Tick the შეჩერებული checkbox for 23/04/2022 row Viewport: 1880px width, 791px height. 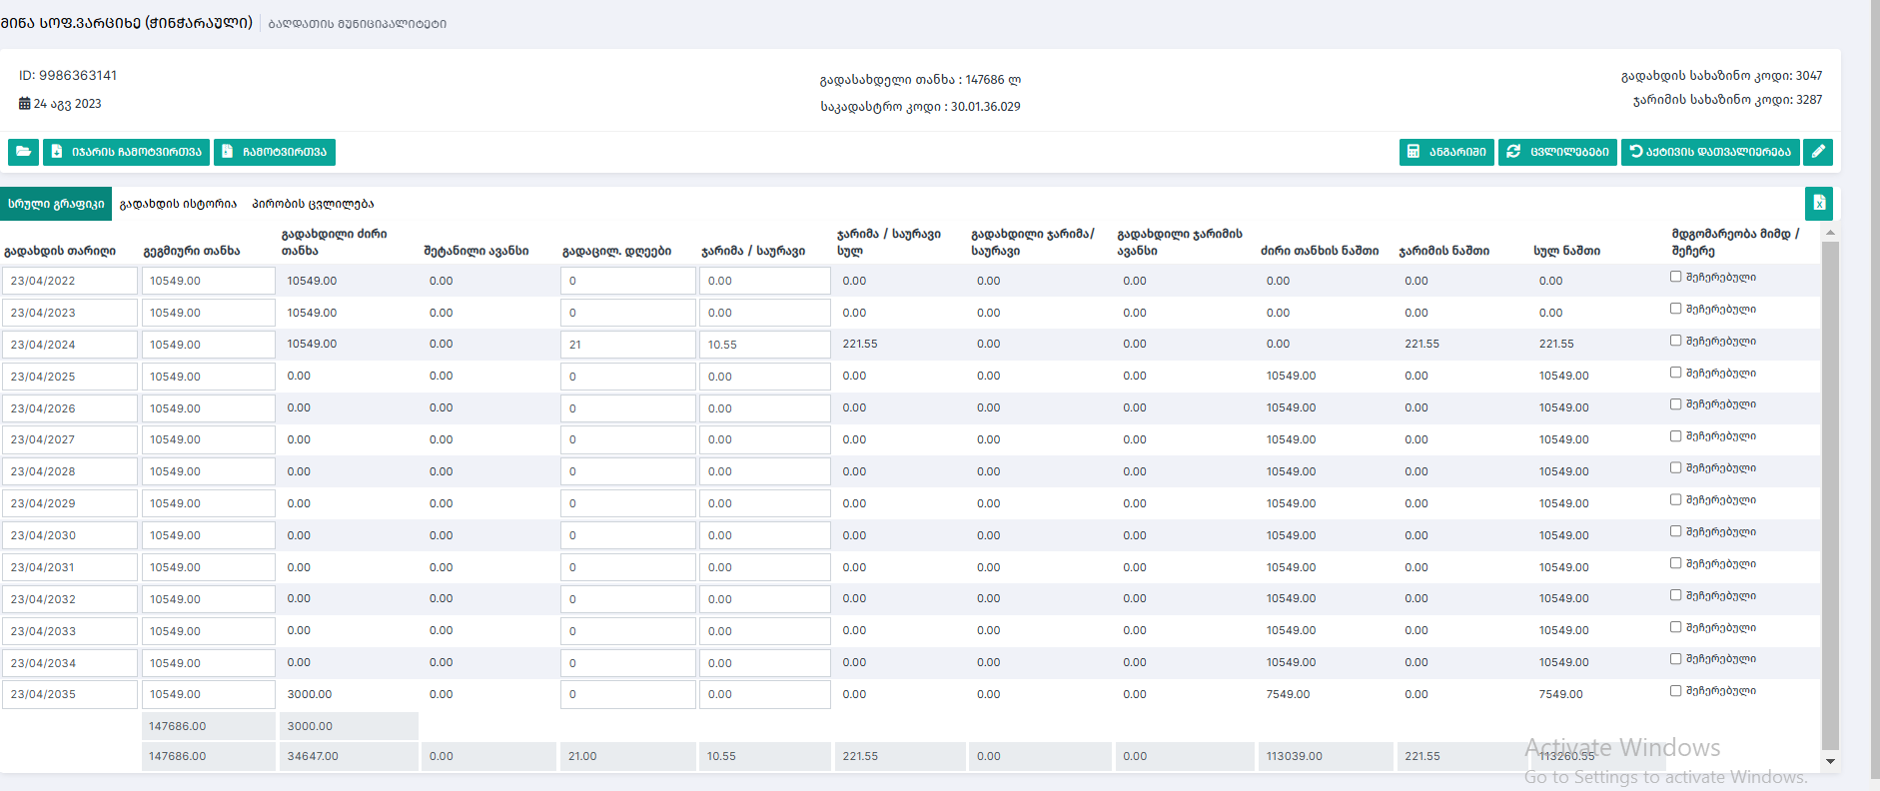pyautogui.click(x=1675, y=277)
